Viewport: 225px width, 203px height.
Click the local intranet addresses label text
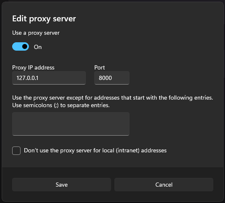pos(95,151)
